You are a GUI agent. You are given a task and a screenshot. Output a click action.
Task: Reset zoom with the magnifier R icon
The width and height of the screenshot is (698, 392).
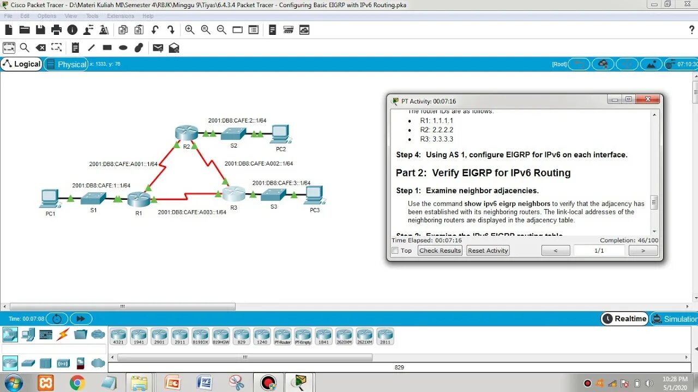[206, 30]
